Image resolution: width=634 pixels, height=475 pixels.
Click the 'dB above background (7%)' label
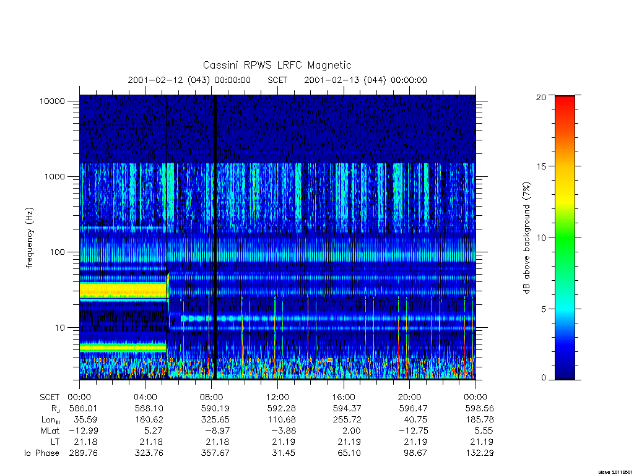[526, 238]
